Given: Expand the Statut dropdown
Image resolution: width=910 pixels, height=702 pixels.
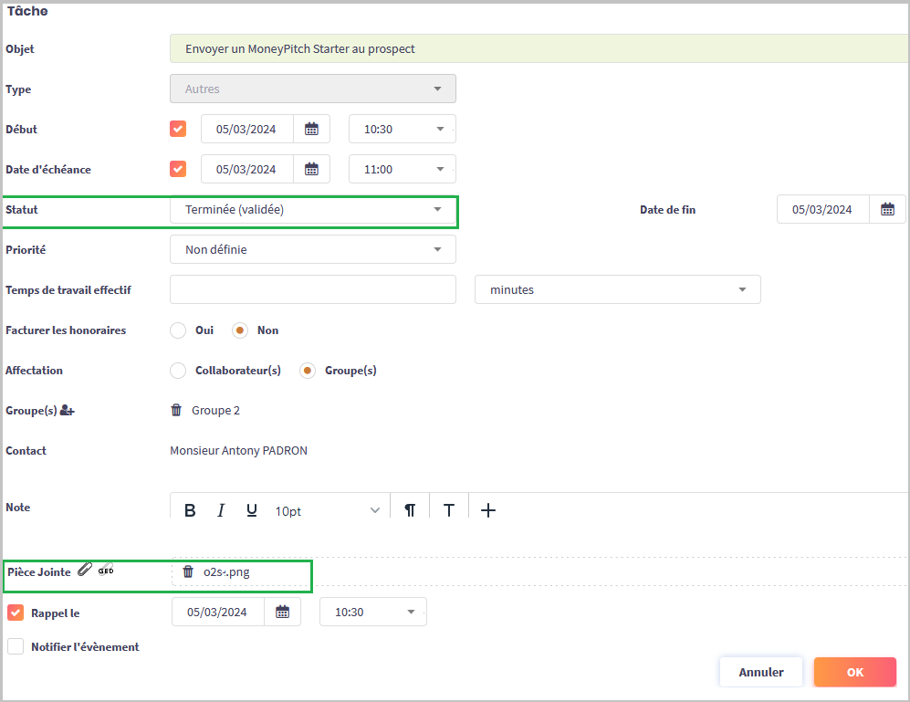Looking at the screenshot, I should [x=313, y=210].
